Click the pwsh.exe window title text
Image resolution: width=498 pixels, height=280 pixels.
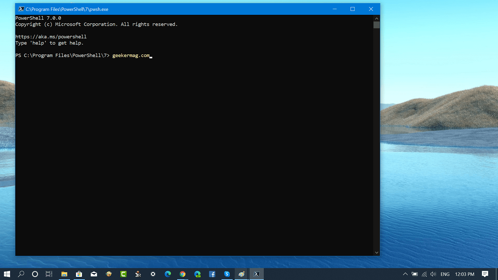(x=67, y=9)
